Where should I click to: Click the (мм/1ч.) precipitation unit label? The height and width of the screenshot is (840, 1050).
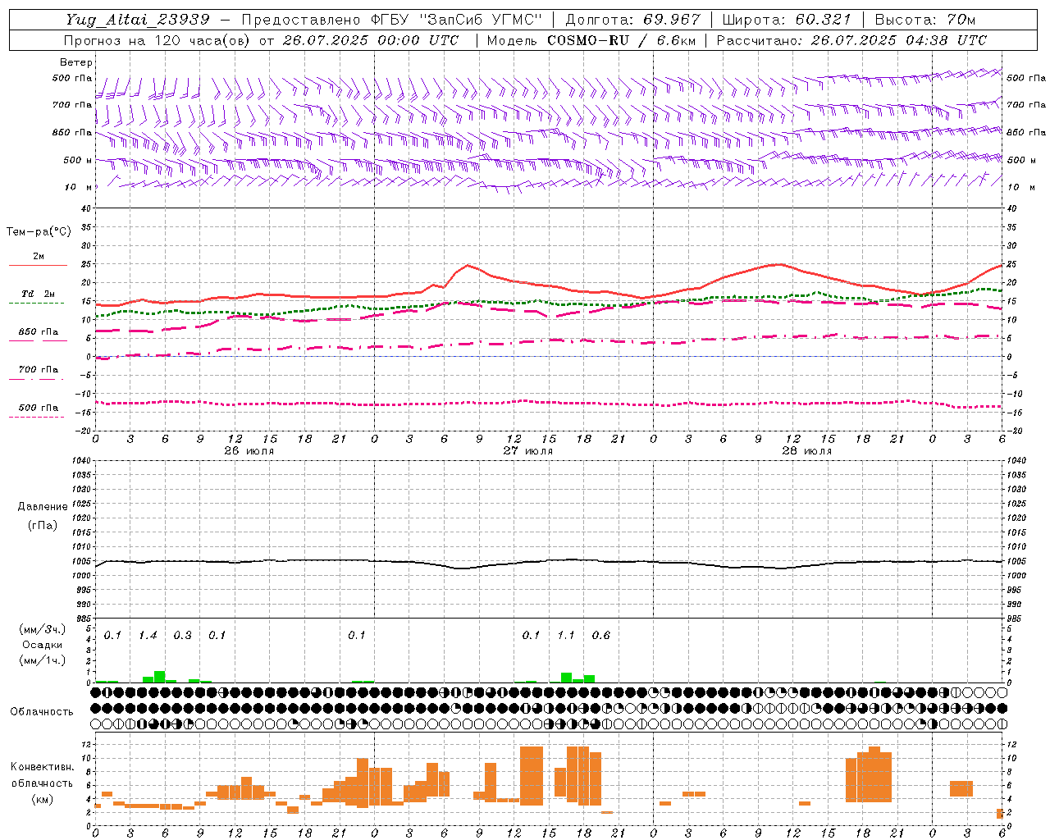pos(43,660)
